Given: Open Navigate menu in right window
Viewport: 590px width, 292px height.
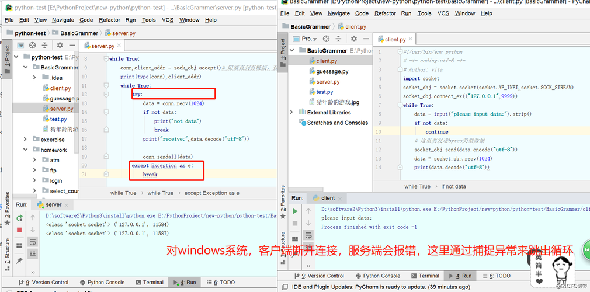Looking at the screenshot, I should pyautogui.click(x=338, y=13).
